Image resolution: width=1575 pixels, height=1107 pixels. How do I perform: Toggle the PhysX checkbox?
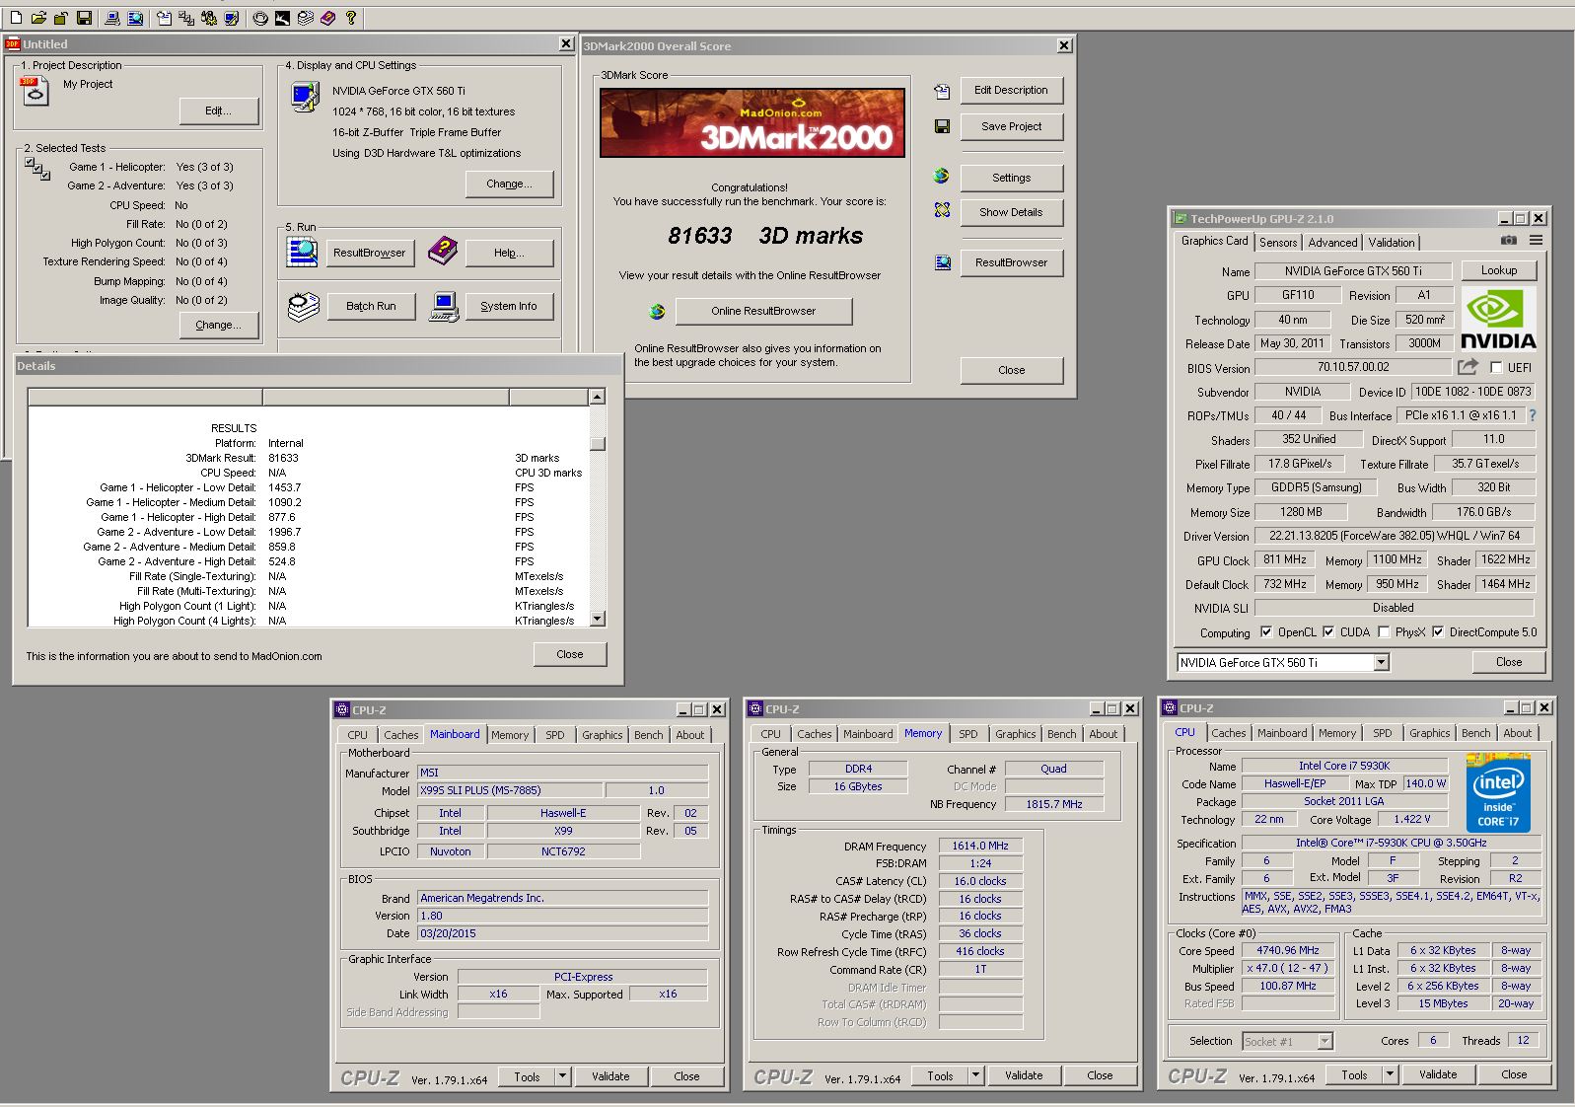[x=1384, y=632]
